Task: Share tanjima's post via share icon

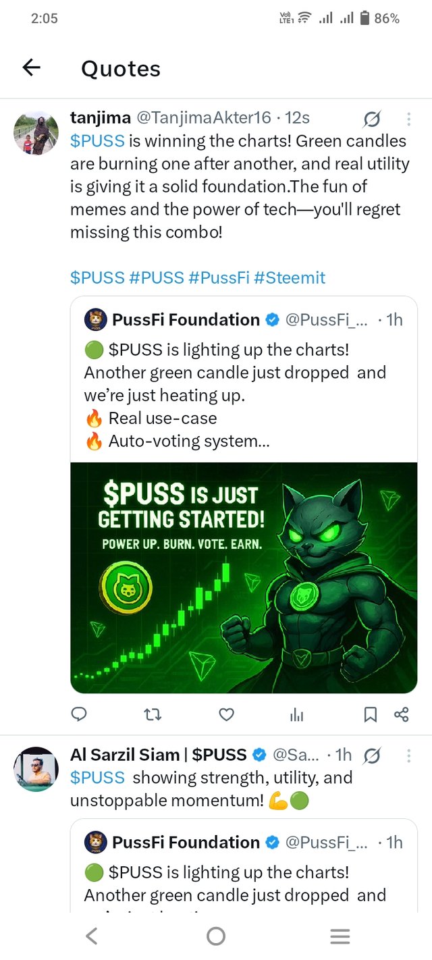Action: pyautogui.click(x=402, y=714)
